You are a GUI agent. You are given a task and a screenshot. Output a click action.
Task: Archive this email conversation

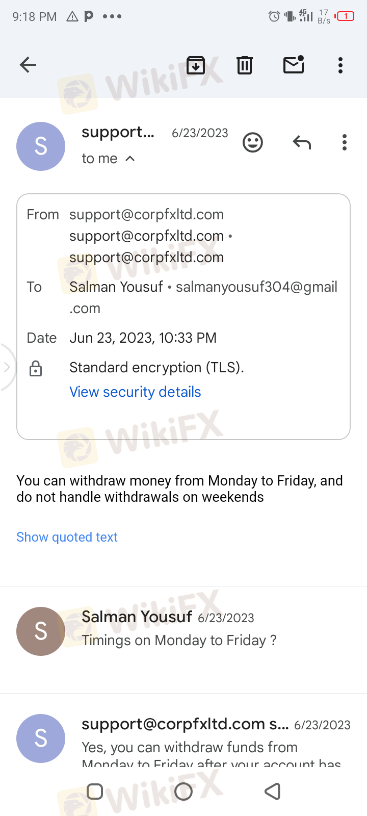196,65
